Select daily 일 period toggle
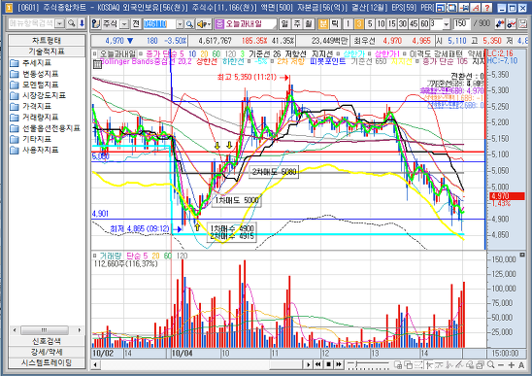The height and width of the screenshot is (376, 532). pyautogui.click(x=284, y=23)
